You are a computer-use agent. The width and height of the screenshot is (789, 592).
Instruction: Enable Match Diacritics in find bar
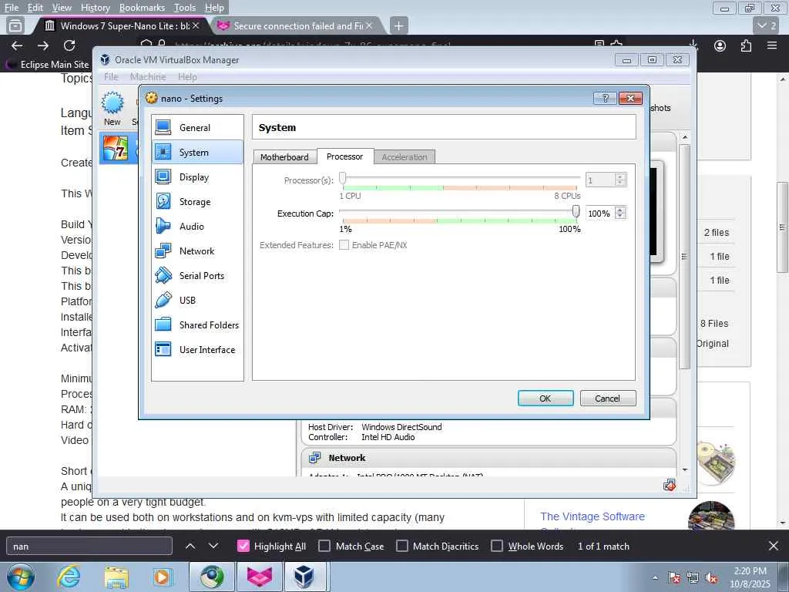tap(402, 547)
